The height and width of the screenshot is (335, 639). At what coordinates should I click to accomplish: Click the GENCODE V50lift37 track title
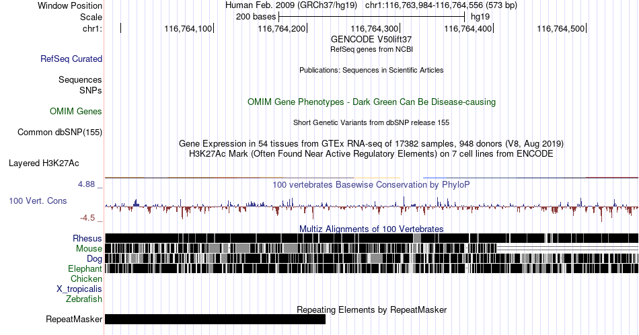(371, 39)
